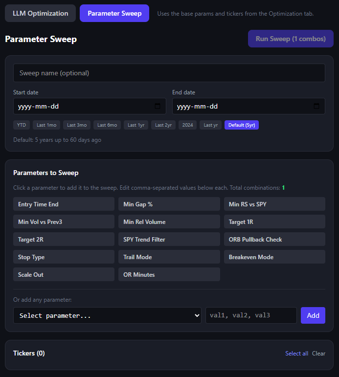Click the val1, val2, val3 values field
This screenshot has width=339, height=377.
251,315
